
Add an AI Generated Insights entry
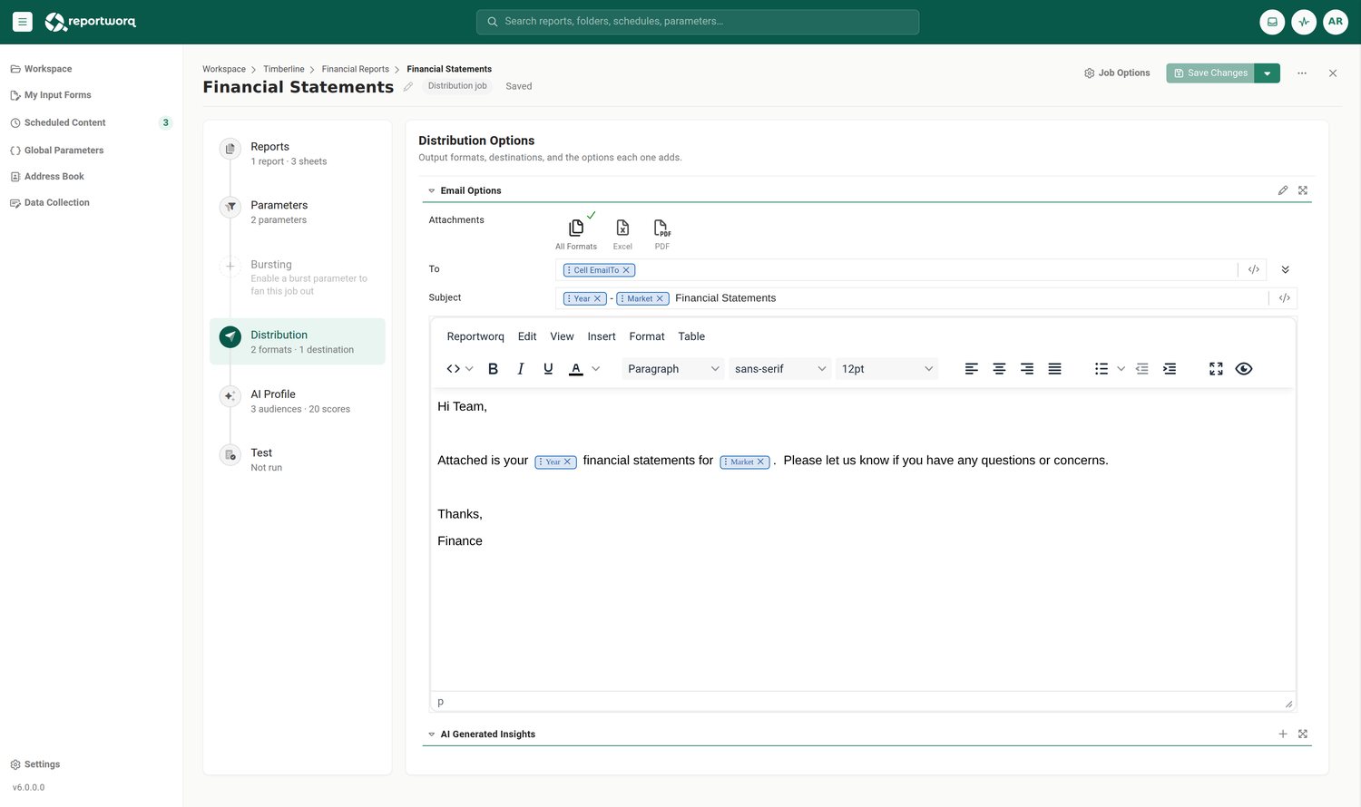(1283, 734)
